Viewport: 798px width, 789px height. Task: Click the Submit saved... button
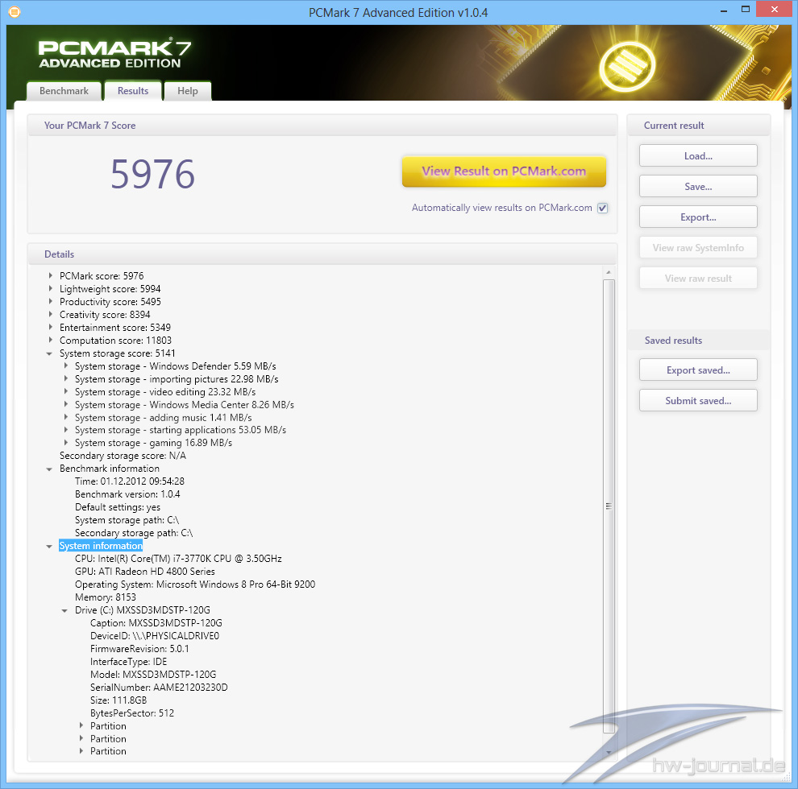698,401
